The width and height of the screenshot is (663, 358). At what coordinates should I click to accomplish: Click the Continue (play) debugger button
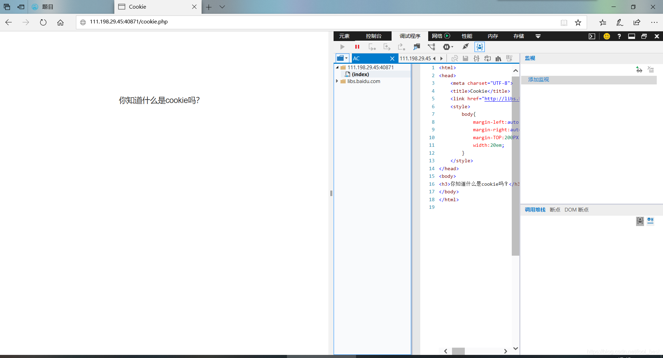[342, 47]
